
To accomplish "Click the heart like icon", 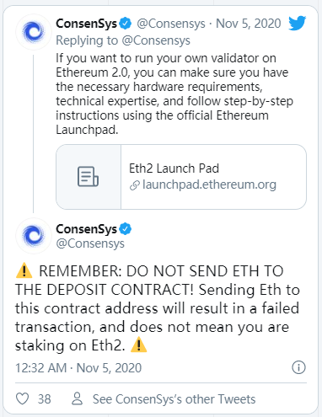I will click(x=22, y=398).
